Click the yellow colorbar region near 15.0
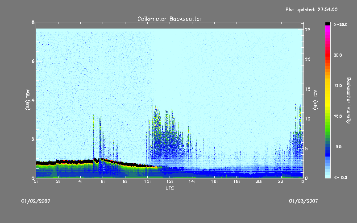Screen dimensions: 357x223 [328, 86]
